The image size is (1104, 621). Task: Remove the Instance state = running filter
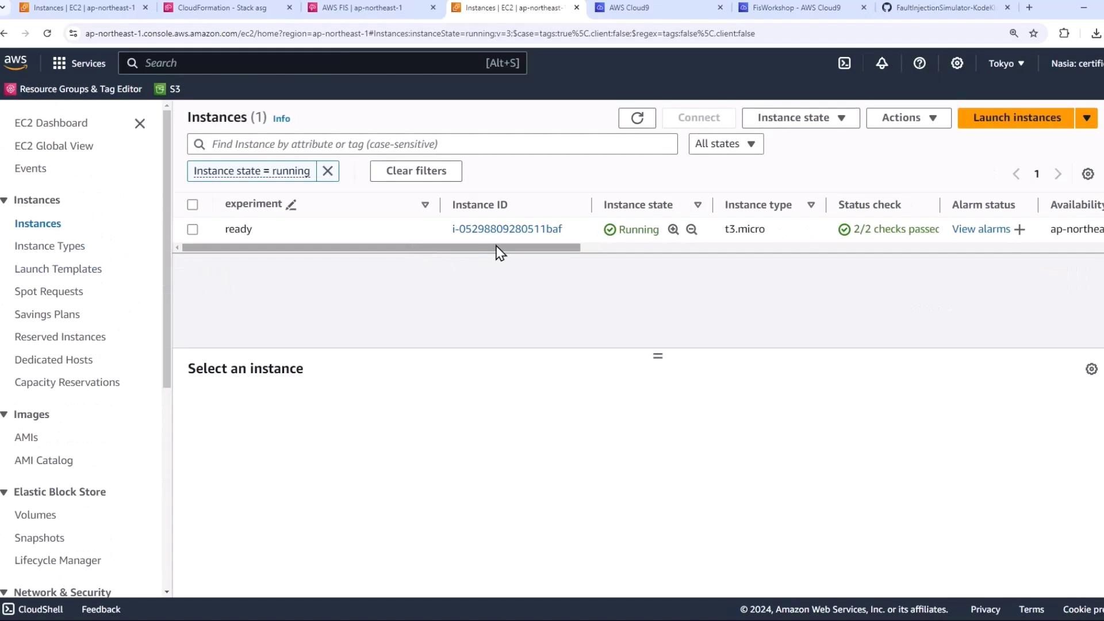(x=328, y=171)
